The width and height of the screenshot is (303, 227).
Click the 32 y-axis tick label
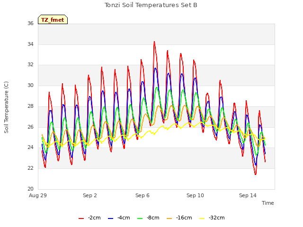pyautogui.click(x=30, y=65)
